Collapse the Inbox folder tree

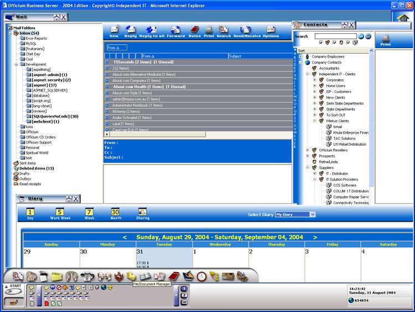pos(11,33)
